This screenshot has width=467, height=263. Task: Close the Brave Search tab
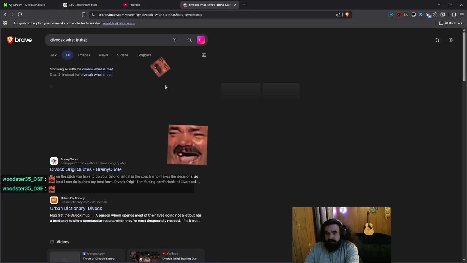pyautogui.click(x=235, y=5)
